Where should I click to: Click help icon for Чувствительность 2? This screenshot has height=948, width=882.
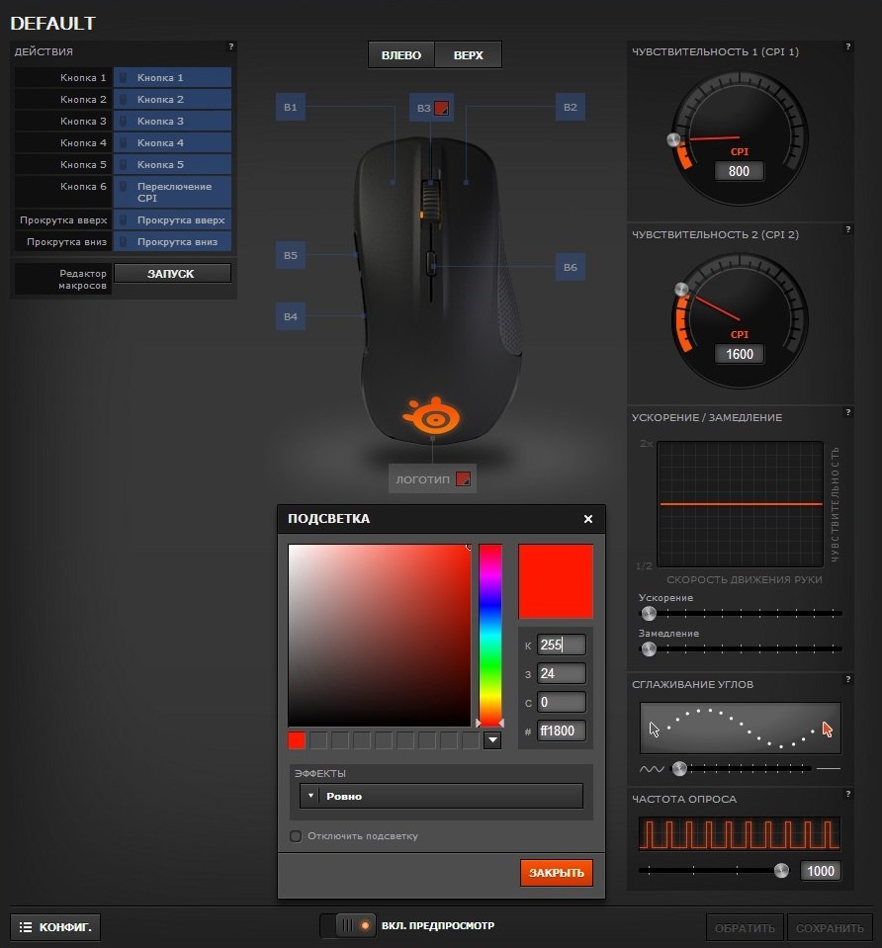(848, 229)
